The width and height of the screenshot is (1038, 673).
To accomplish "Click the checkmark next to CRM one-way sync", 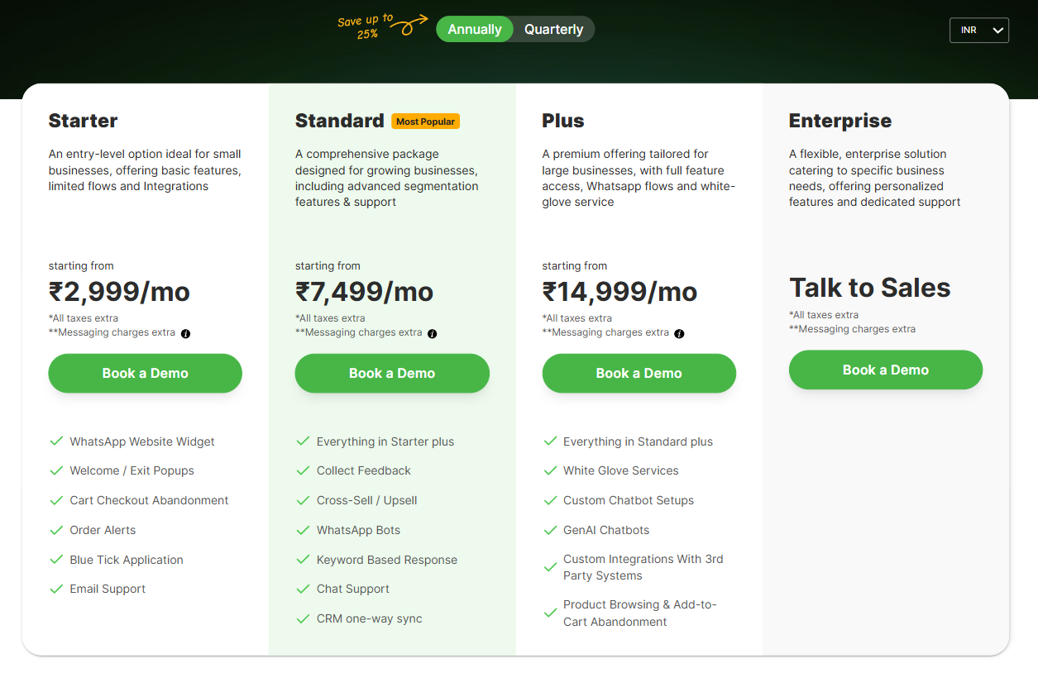I will click(x=303, y=618).
